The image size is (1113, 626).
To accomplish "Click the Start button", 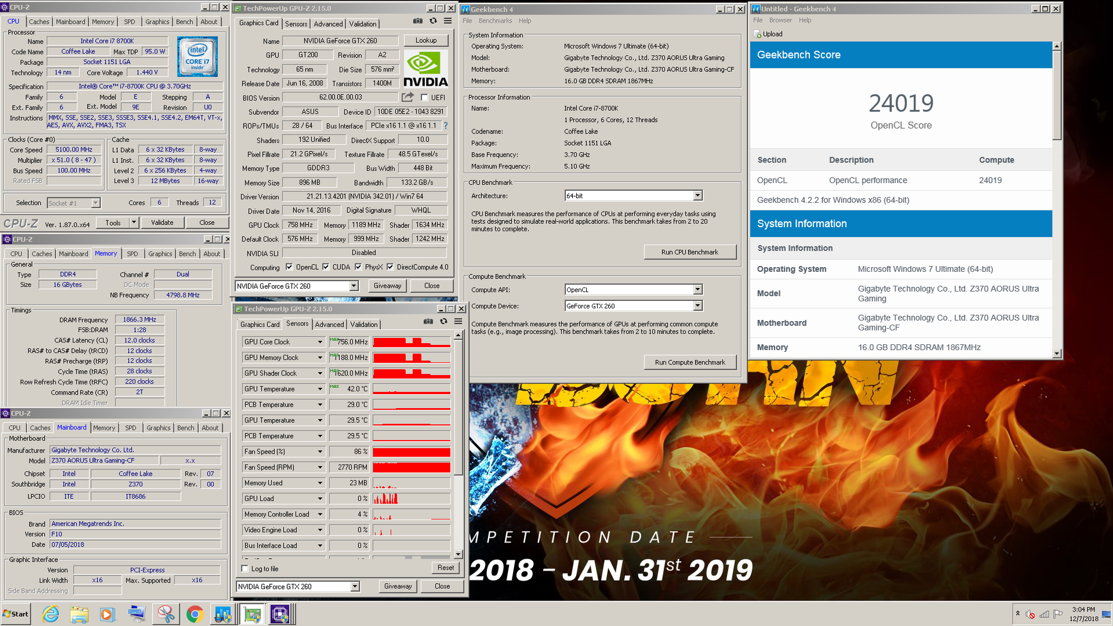I will point(16,614).
